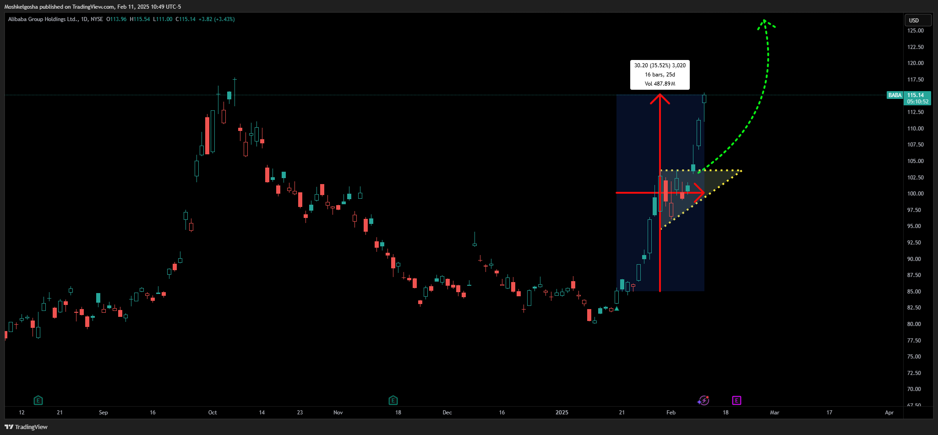Click the Apr label on the time axis
The image size is (938, 435).
pos(889,413)
